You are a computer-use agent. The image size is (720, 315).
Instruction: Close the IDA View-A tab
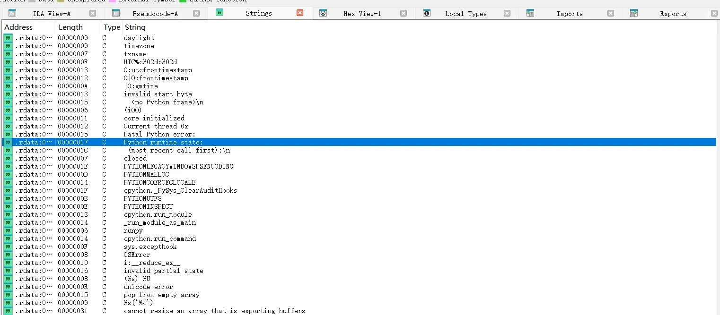93,13
